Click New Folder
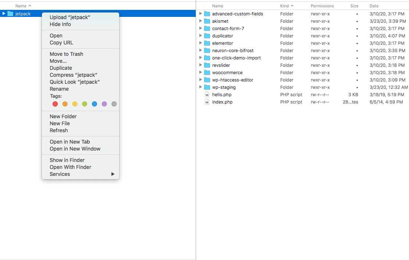This screenshot has height=260, width=409. tap(63, 116)
